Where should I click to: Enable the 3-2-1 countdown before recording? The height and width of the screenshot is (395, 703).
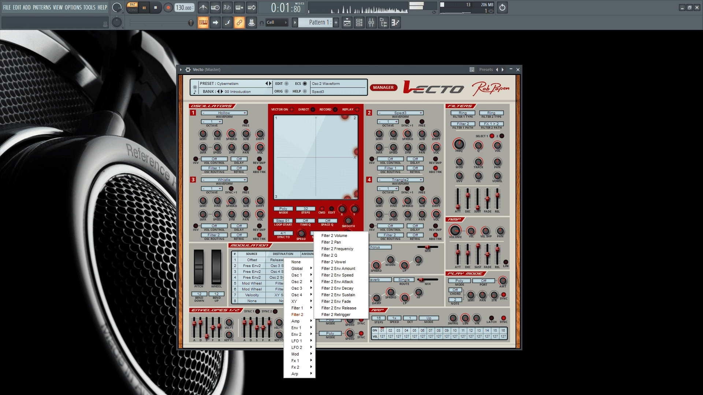227,7
